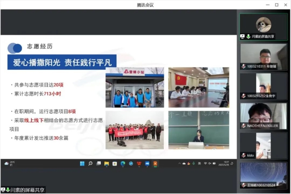The width and height of the screenshot is (291, 194).
Task: Launch Microsoft Edge from the taskbar
Action: pos(123,164)
